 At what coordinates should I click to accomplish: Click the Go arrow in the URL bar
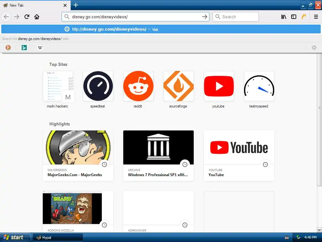coord(204,17)
